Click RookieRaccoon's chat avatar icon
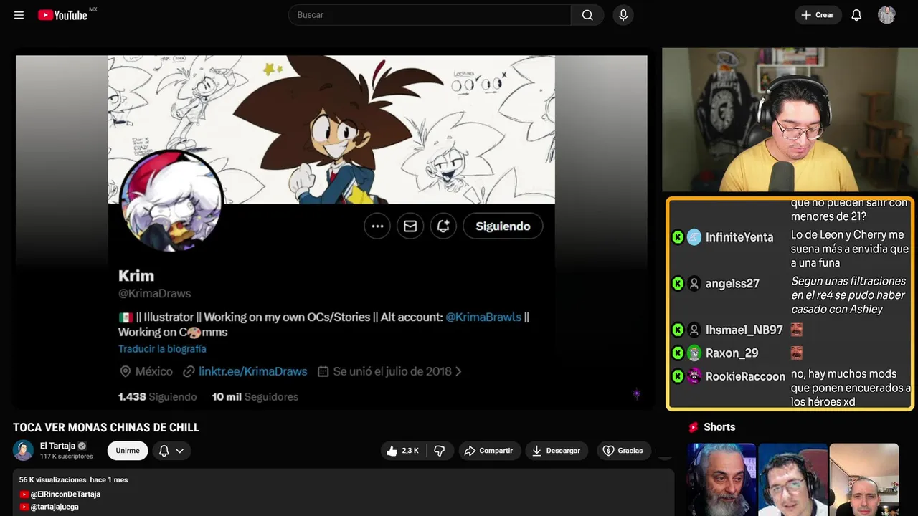The image size is (918, 516). (x=694, y=376)
